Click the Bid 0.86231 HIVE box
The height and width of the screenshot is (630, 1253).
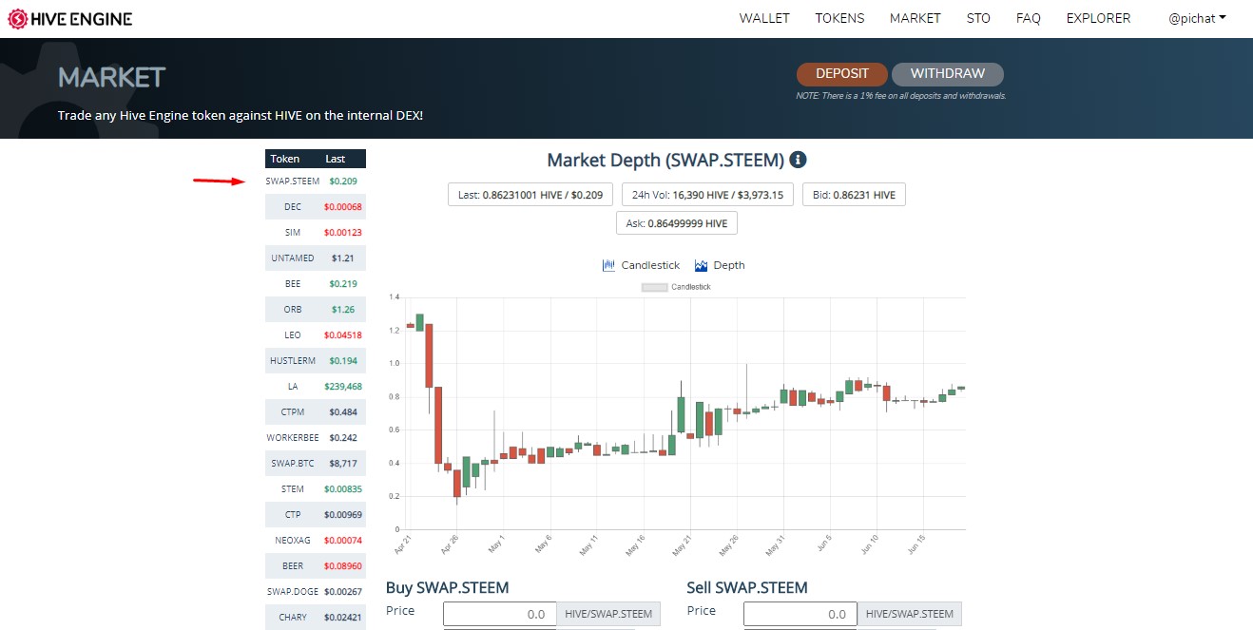854,195
